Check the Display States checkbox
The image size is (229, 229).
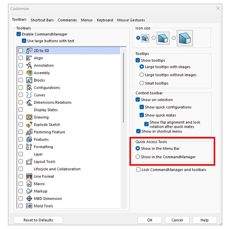coord(21,110)
